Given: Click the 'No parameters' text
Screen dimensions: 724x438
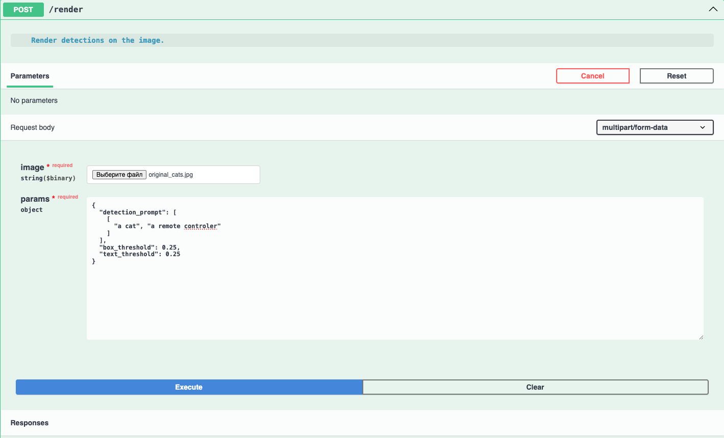Looking at the screenshot, I should click(x=34, y=100).
